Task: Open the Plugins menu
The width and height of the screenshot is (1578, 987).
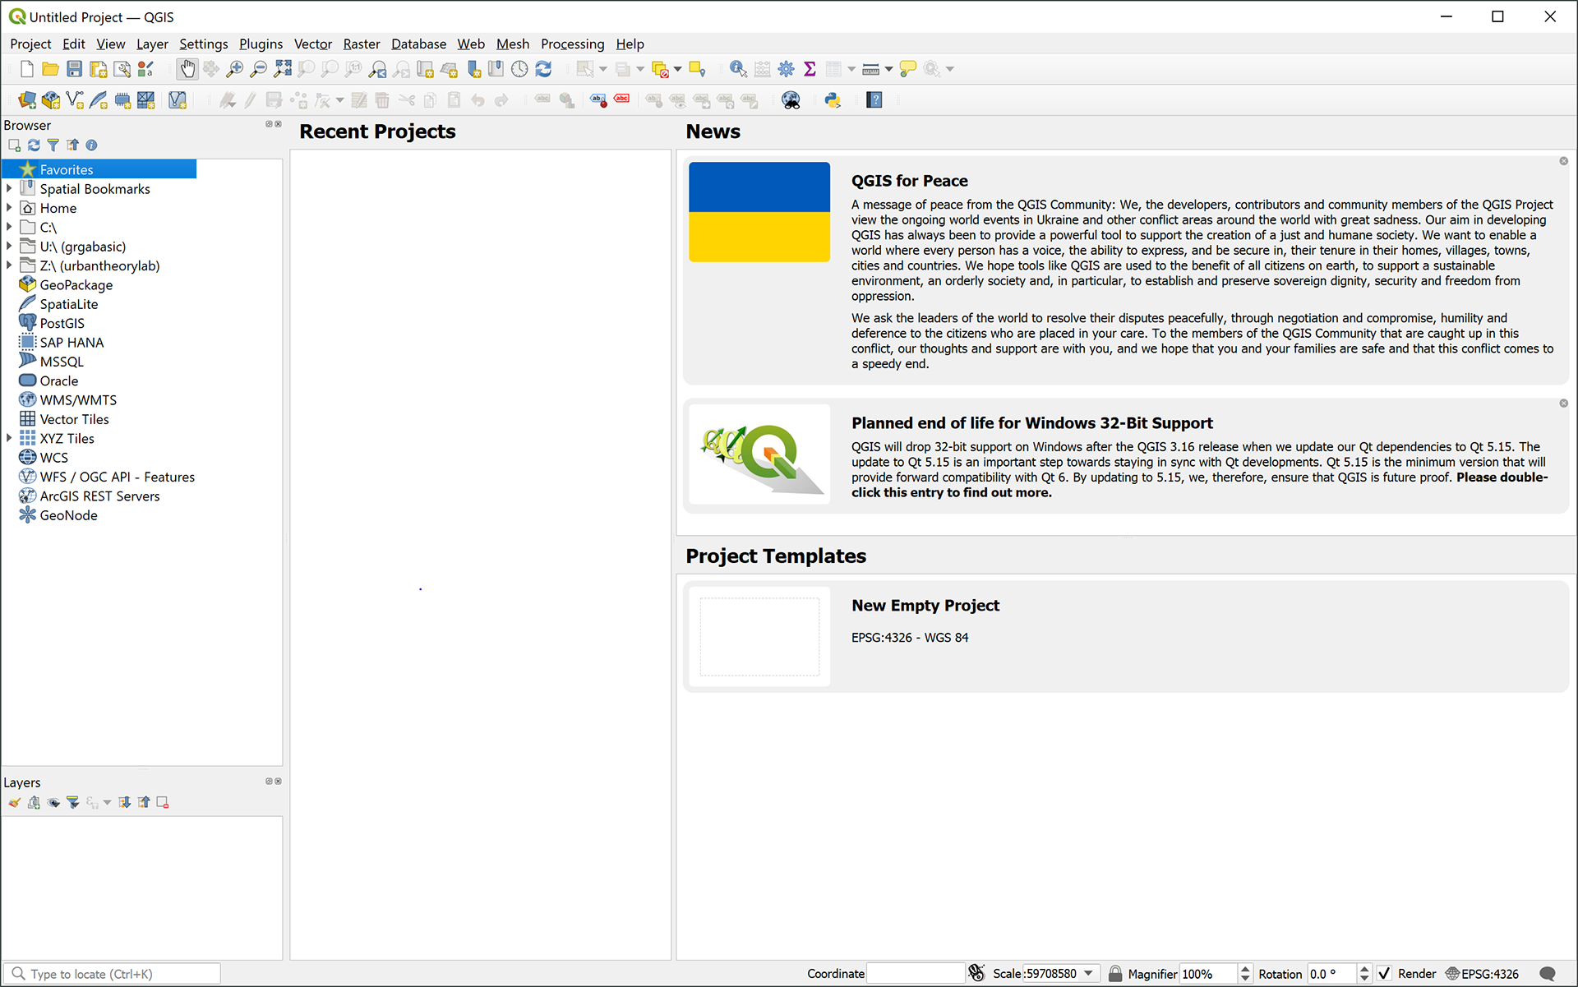Action: (261, 44)
